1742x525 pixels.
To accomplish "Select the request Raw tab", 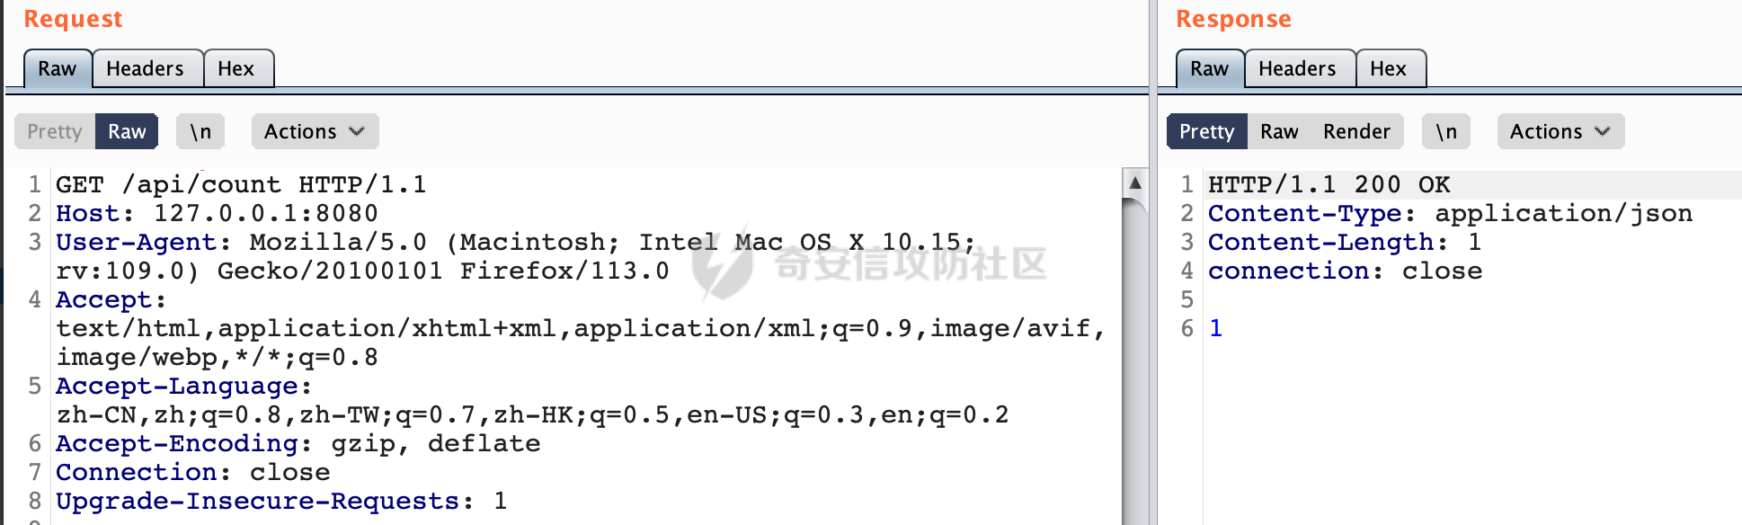I will 58,68.
